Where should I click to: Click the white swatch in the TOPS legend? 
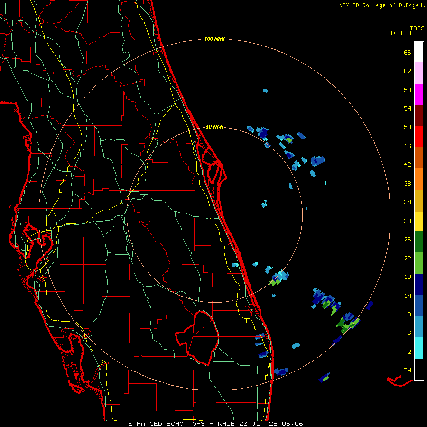tap(419, 52)
